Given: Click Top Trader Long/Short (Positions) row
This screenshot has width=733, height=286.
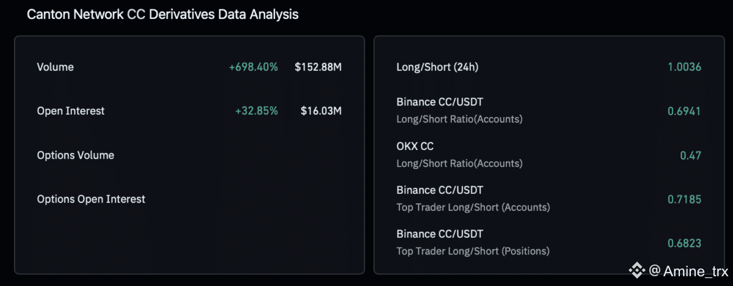Looking at the screenshot, I should click(473, 243).
